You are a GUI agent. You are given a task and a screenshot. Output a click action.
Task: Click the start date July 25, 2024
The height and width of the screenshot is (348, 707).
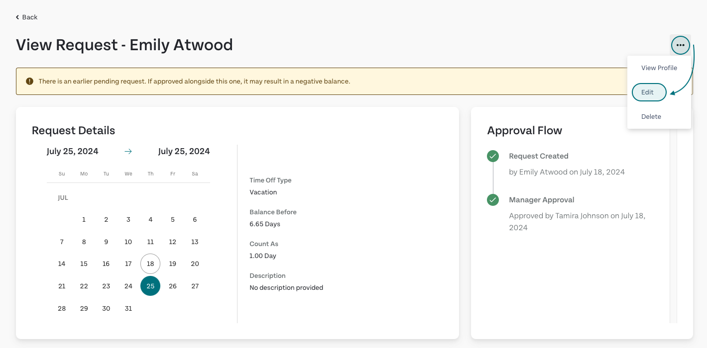pos(73,152)
